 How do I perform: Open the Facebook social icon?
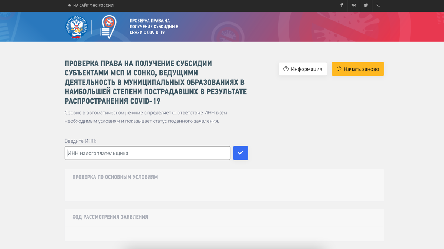coord(342,5)
